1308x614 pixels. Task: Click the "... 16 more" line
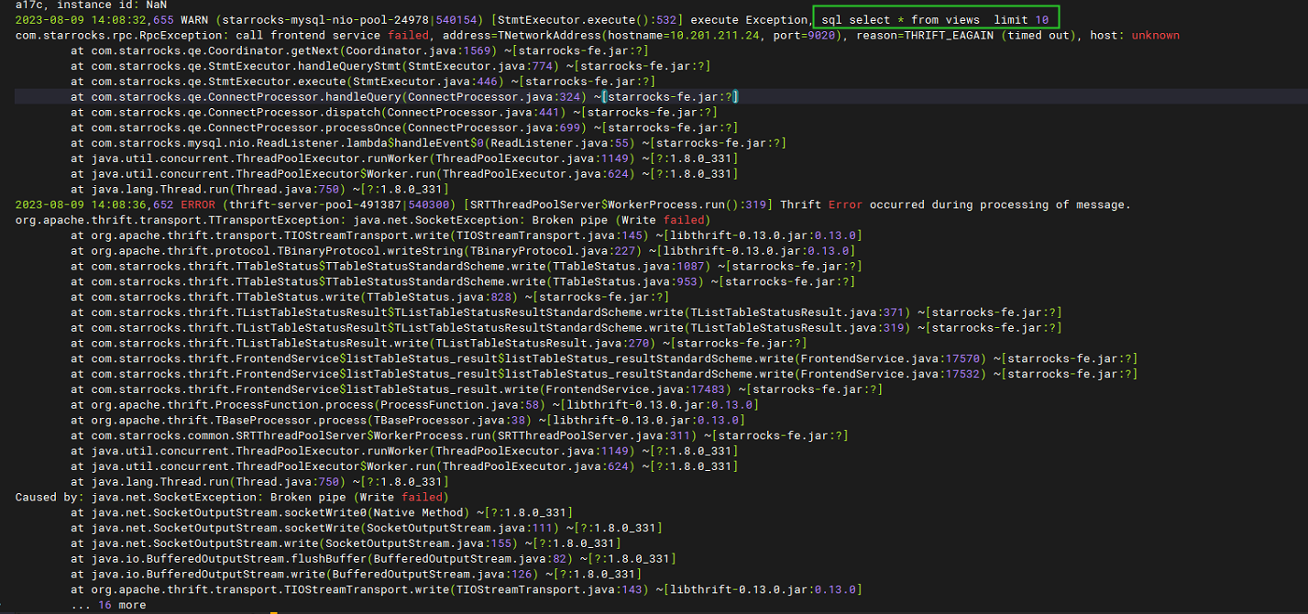click(108, 605)
